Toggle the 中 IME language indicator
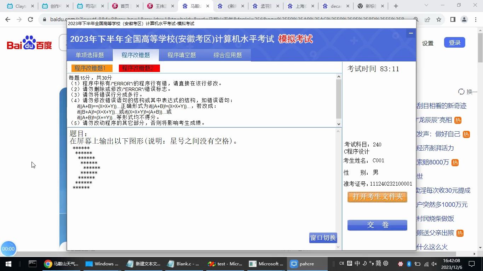The image size is (483, 271). click(x=357, y=263)
